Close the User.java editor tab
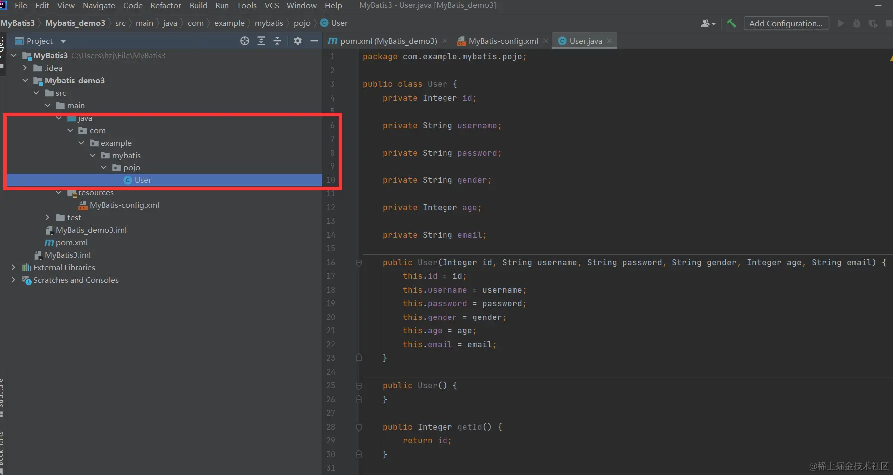Screen dimensions: 893x475 [x=609, y=41]
